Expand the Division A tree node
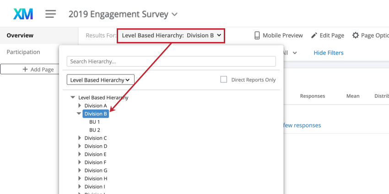The height and width of the screenshot is (194, 389). pyautogui.click(x=79, y=106)
